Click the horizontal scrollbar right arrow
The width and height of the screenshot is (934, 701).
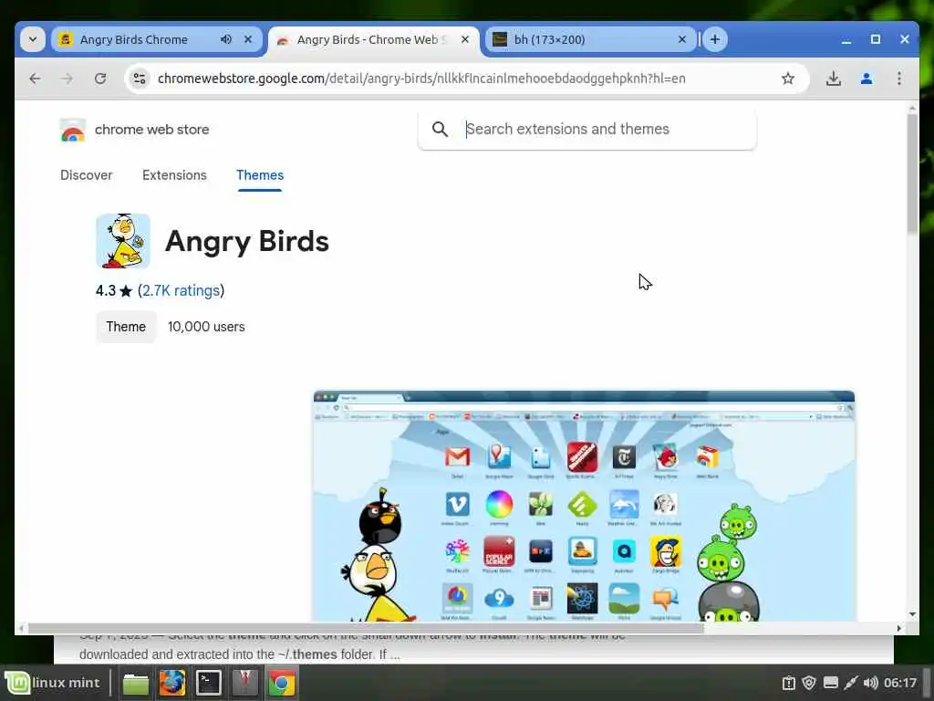tap(898, 628)
